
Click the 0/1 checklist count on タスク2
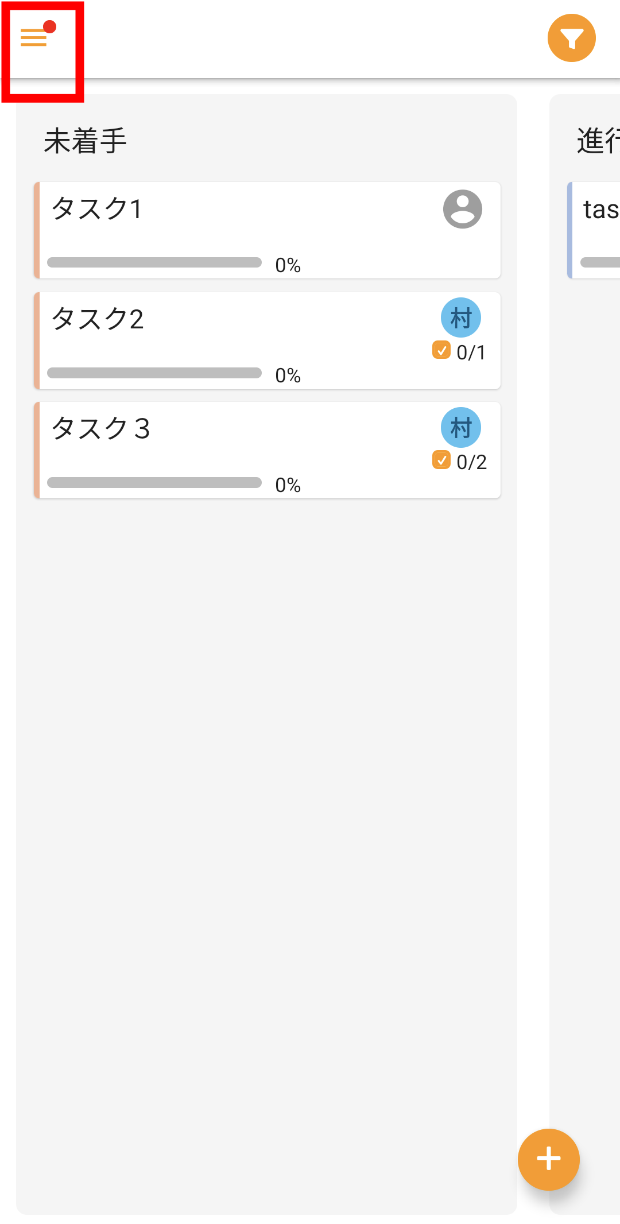(x=471, y=353)
